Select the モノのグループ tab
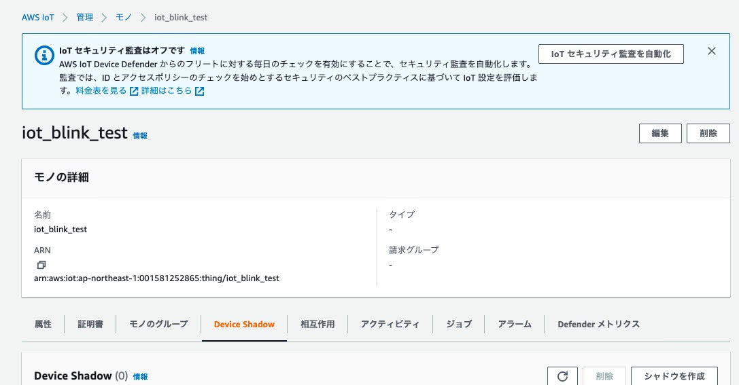Image resolution: width=739 pixels, height=385 pixels. (158, 324)
